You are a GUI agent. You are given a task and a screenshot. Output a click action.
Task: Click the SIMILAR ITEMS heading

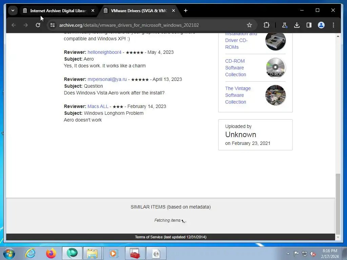[170, 207]
